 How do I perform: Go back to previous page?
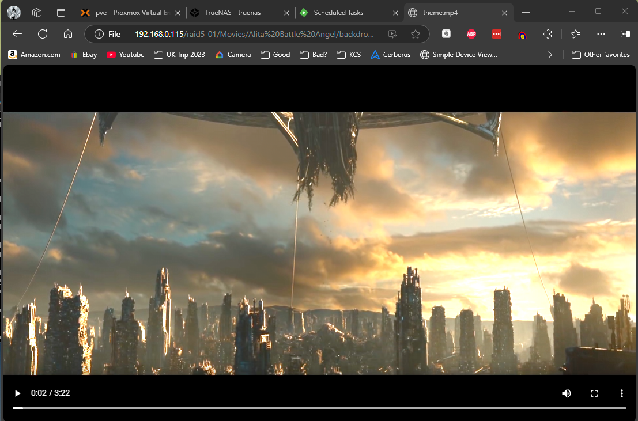pos(17,34)
